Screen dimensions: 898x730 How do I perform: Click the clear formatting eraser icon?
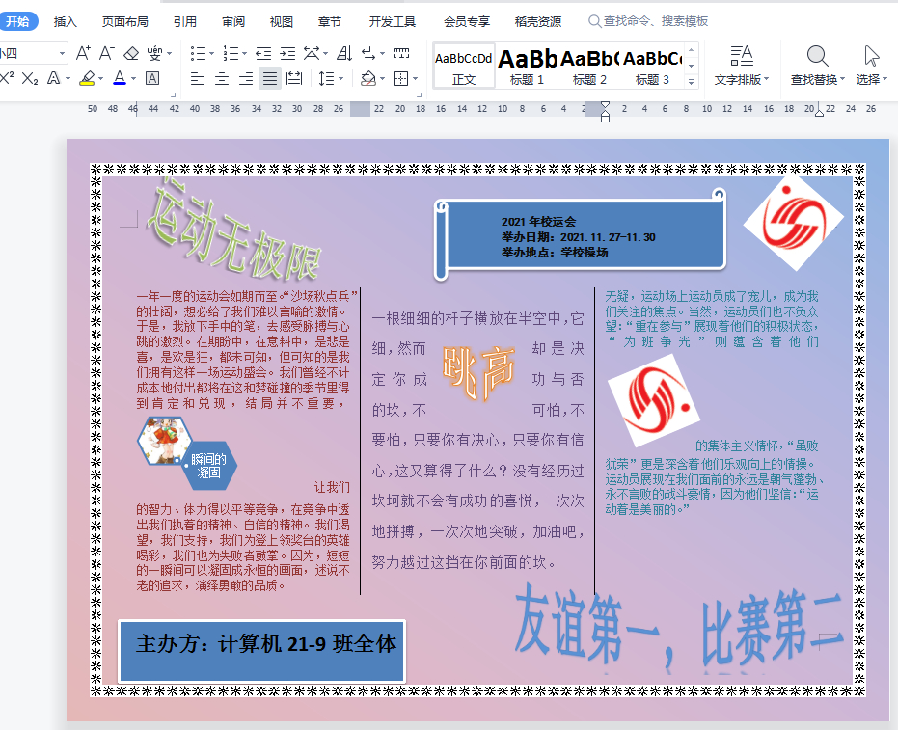click(130, 53)
